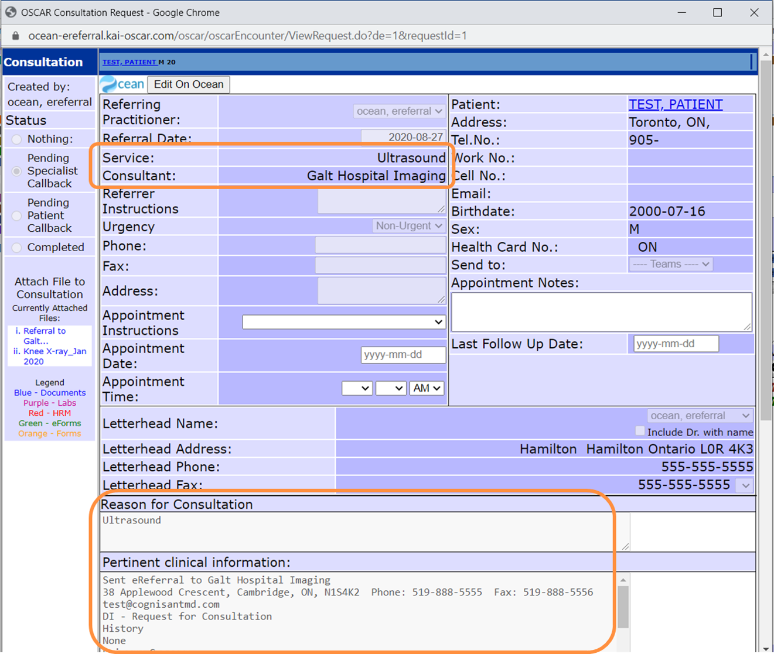The height and width of the screenshot is (654, 774).
Task: Click the Reason for Consultation text area
Action: point(365,532)
